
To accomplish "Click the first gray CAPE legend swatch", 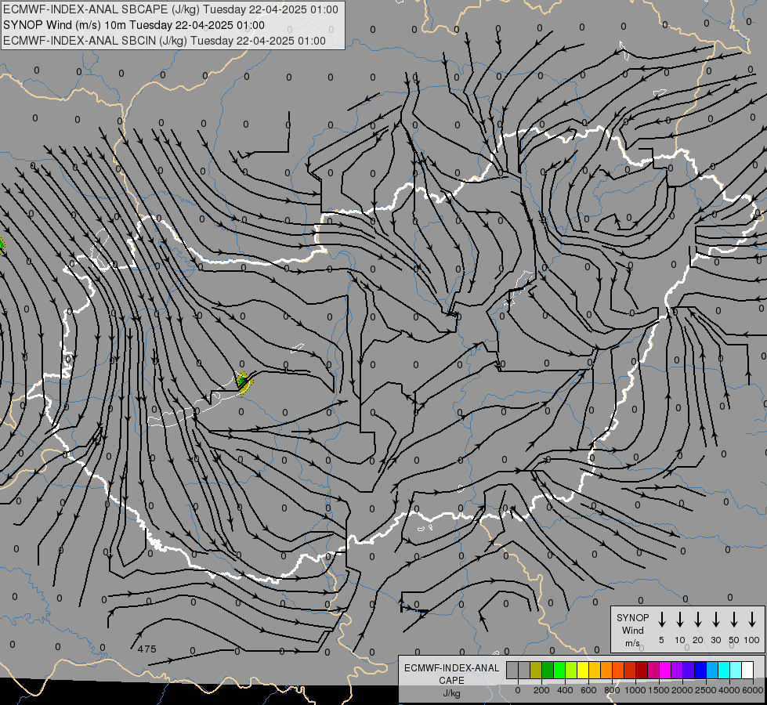I will (512, 670).
